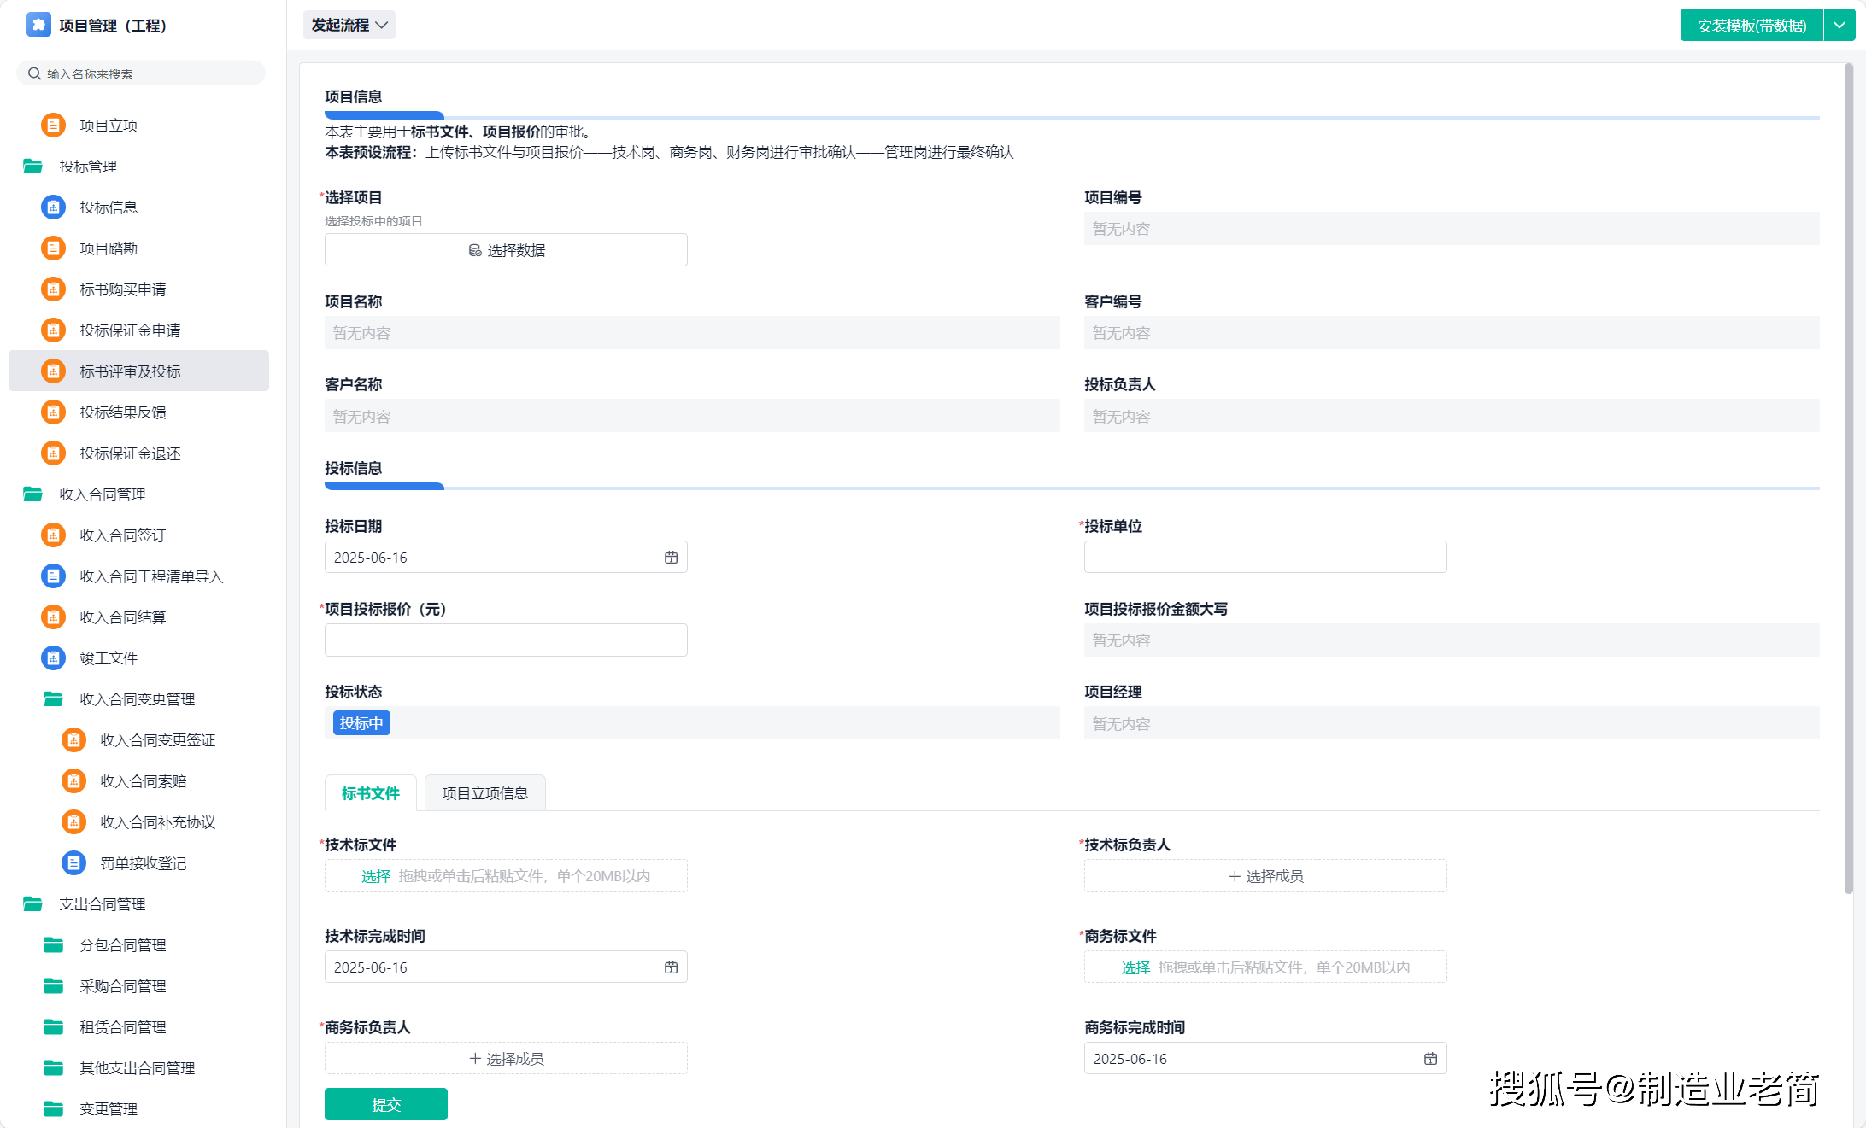Viewport: 1866px width, 1128px height.
Task: Click the 标书购买申请 icon
Action: [53, 289]
